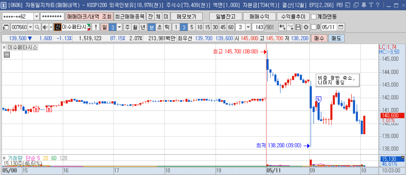Select the 10 minute interval

(199, 27)
